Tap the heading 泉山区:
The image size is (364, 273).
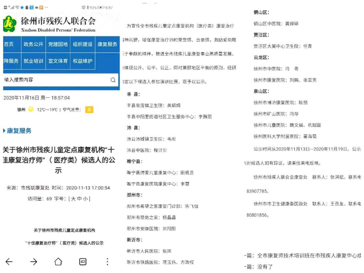pos(261,91)
